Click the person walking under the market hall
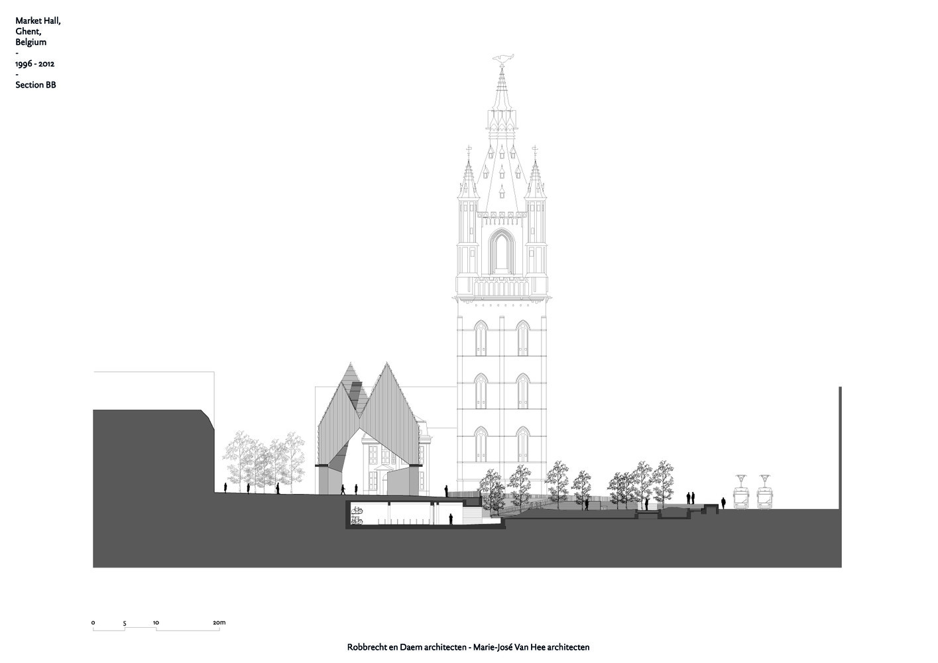Image resolution: width=938 pixels, height=663 pixels. 343,490
